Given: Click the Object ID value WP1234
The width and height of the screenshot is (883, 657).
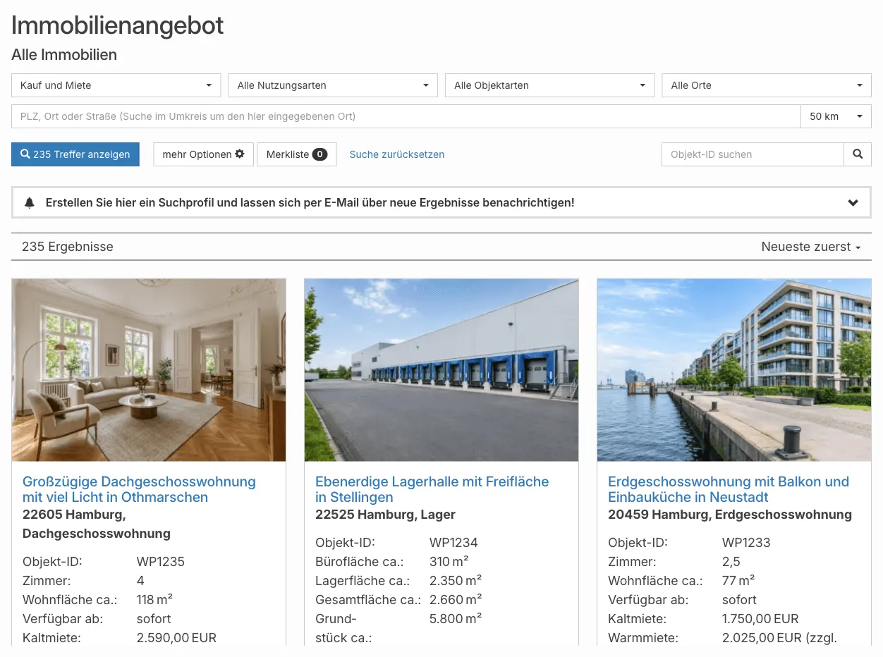Looking at the screenshot, I should [x=453, y=543].
